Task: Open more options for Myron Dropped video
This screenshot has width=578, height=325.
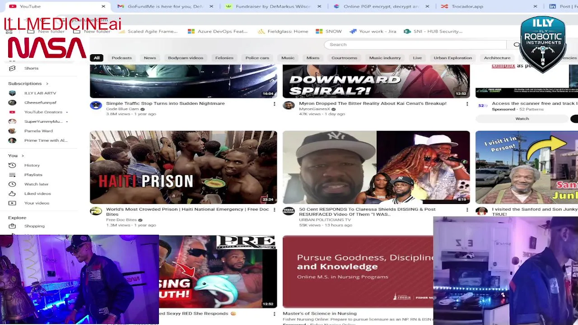Action: pyautogui.click(x=467, y=104)
